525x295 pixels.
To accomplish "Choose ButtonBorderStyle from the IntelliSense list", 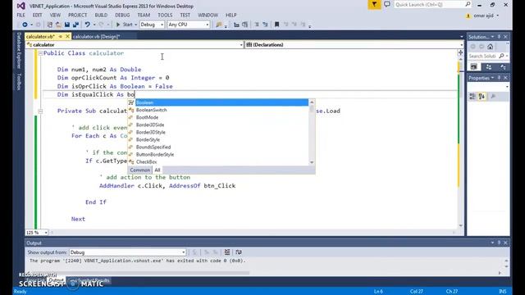I will click(218, 155).
